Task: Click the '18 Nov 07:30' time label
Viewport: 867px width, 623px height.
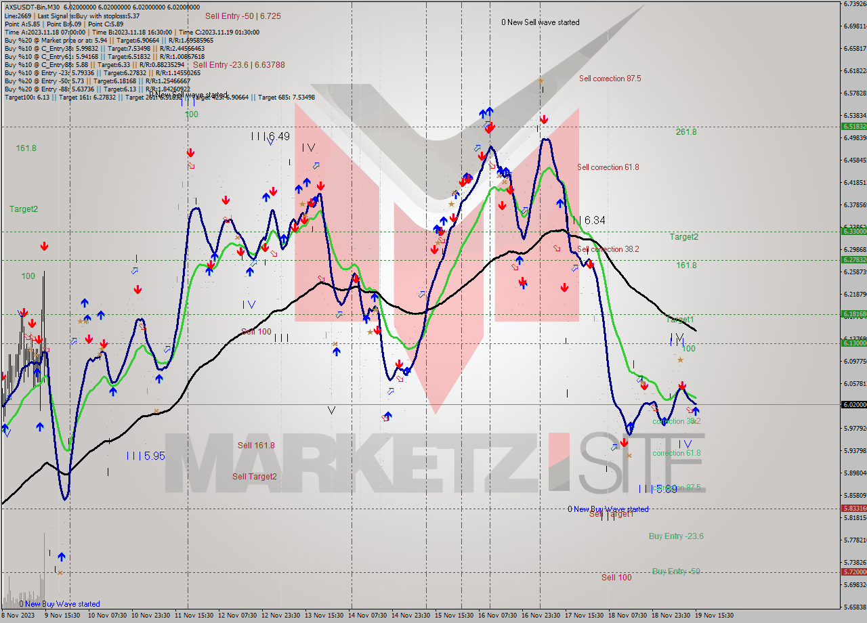Action: [x=628, y=616]
